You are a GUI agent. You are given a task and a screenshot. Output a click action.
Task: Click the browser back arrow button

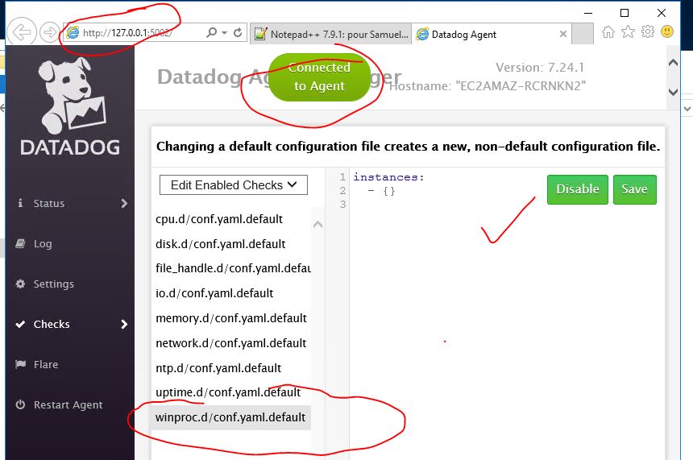point(22,32)
